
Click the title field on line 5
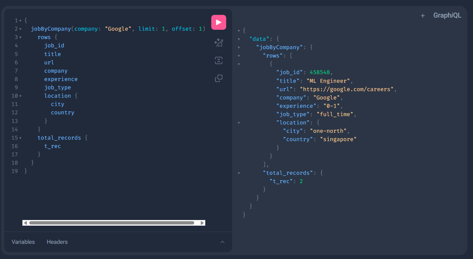[x=53, y=54]
